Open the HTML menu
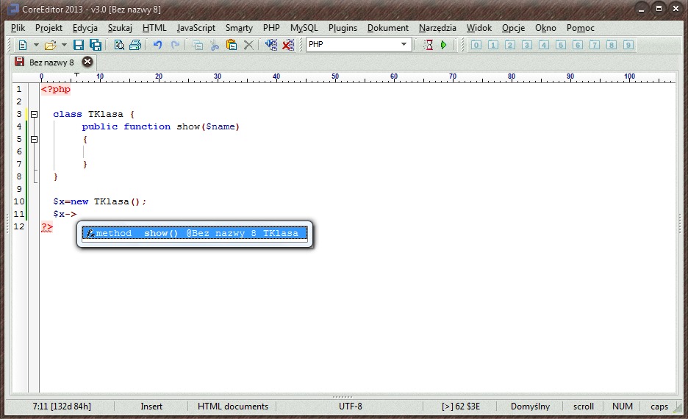The height and width of the screenshot is (419, 688). coord(154,28)
